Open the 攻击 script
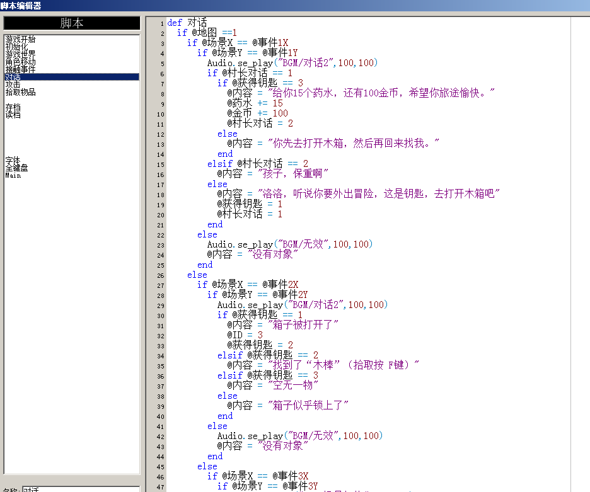The image size is (590, 492). 13,84
